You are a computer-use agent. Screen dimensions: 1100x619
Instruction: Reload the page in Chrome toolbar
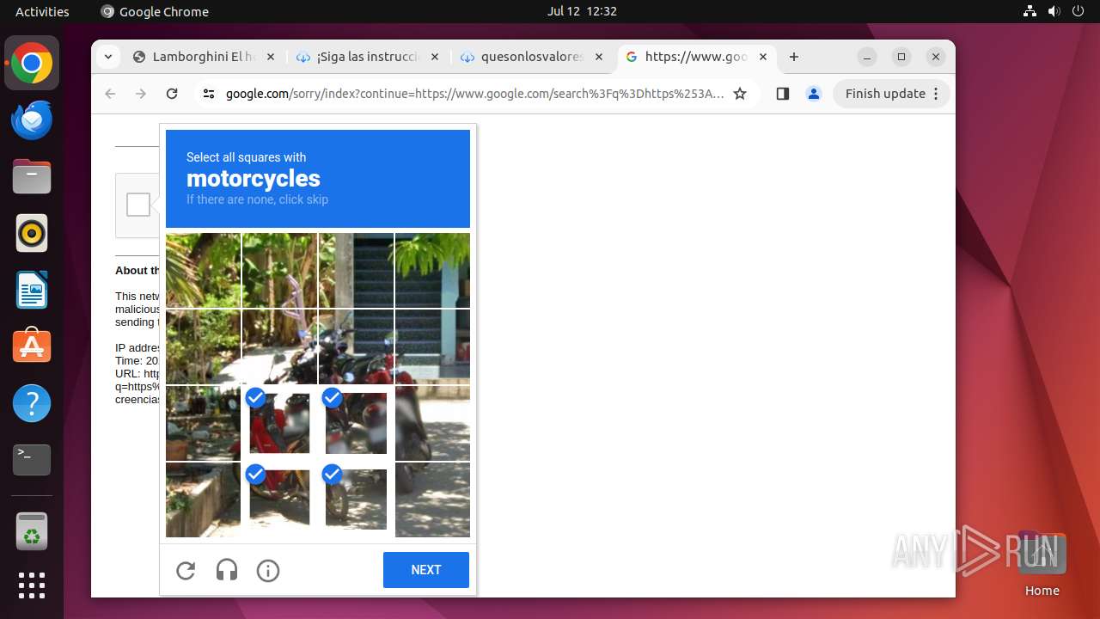coord(172,94)
